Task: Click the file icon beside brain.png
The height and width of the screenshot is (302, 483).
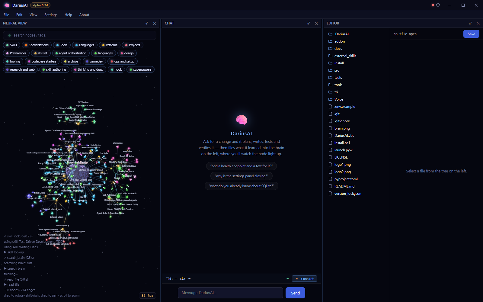Action: coord(330,128)
